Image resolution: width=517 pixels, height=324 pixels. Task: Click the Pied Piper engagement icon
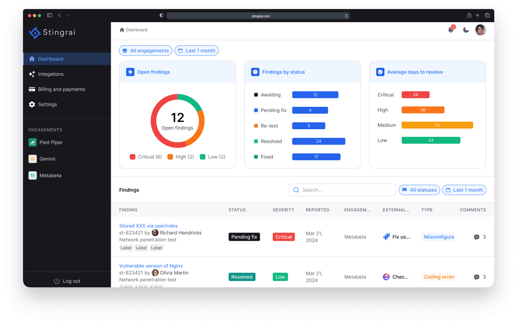click(x=33, y=142)
